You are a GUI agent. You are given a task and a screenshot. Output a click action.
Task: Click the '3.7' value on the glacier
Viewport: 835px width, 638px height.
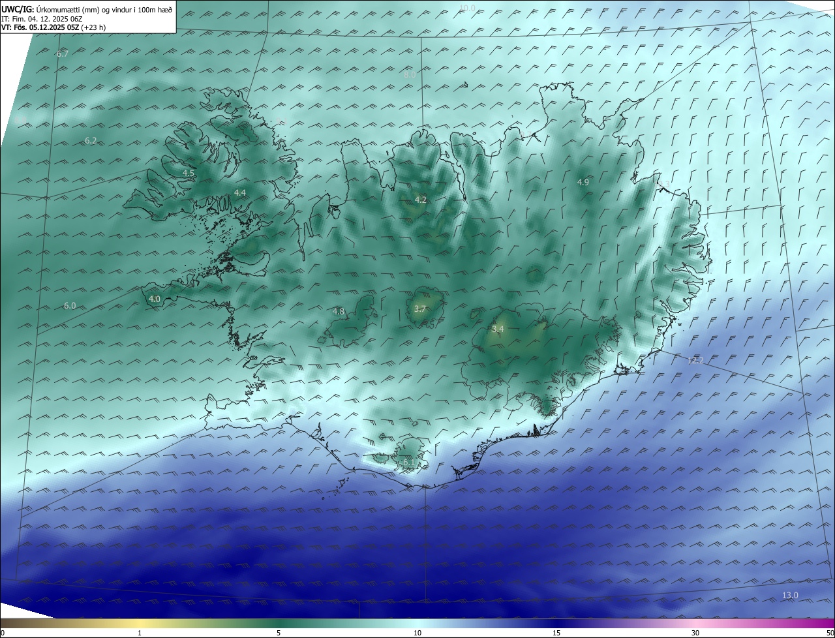pos(420,309)
